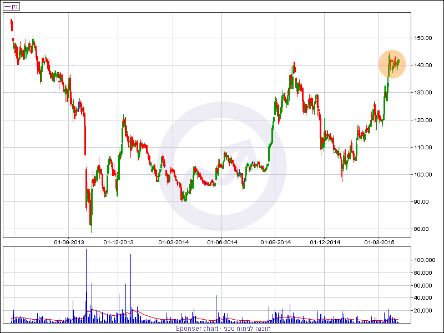Click the 100,000 volume axis label

[425, 260]
